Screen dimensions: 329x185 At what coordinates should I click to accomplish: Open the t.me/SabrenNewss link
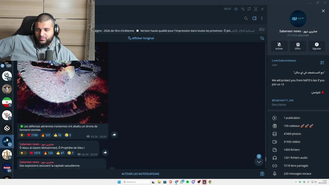coord(284,61)
